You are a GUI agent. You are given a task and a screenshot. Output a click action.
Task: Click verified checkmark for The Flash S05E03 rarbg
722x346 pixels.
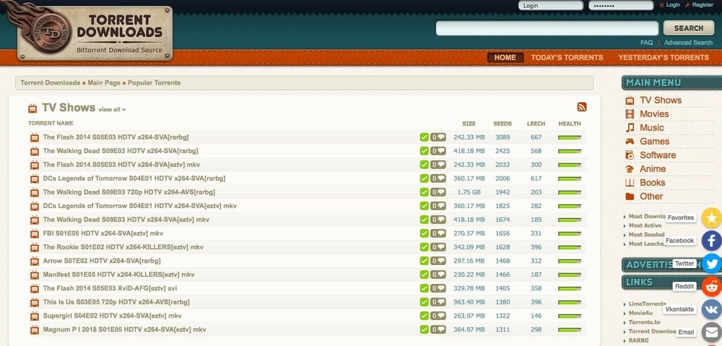pos(424,137)
